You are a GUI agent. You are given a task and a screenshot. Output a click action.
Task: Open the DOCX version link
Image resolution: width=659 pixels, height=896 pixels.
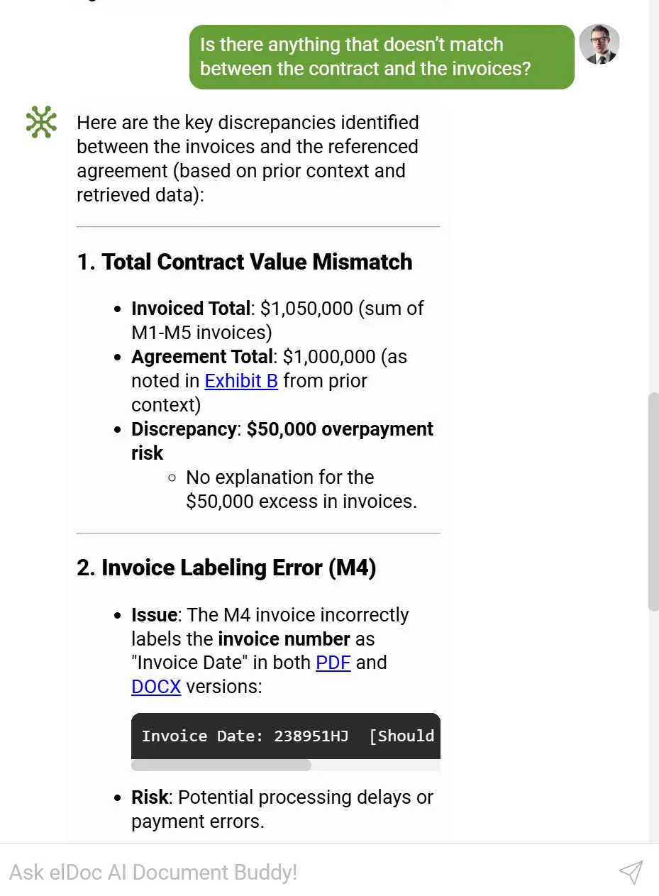156,687
